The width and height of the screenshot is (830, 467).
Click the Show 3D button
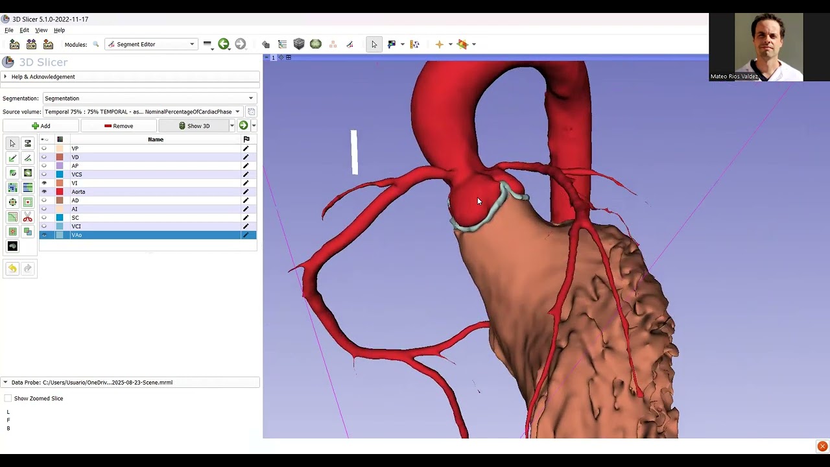[x=193, y=126]
